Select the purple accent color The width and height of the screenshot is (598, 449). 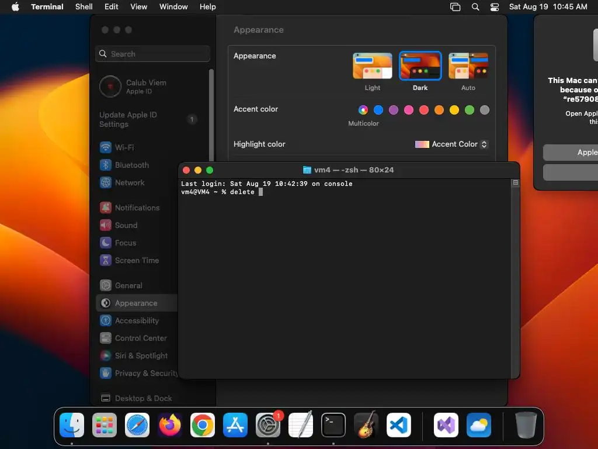tap(394, 110)
